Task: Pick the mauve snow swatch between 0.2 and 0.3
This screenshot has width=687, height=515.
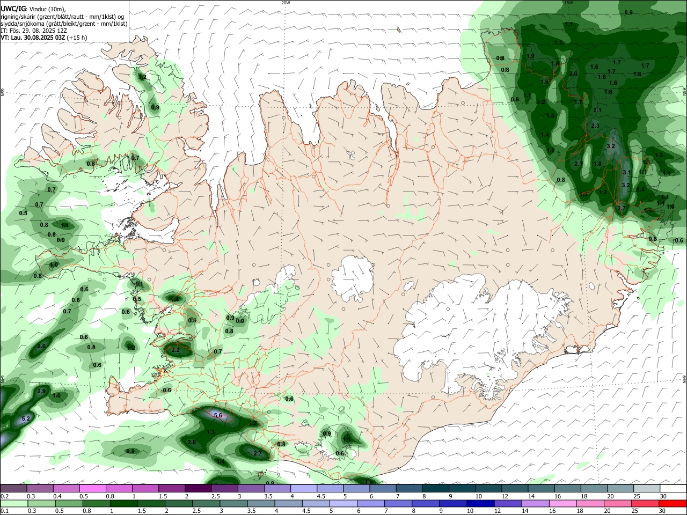Action: [x=14, y=488]
